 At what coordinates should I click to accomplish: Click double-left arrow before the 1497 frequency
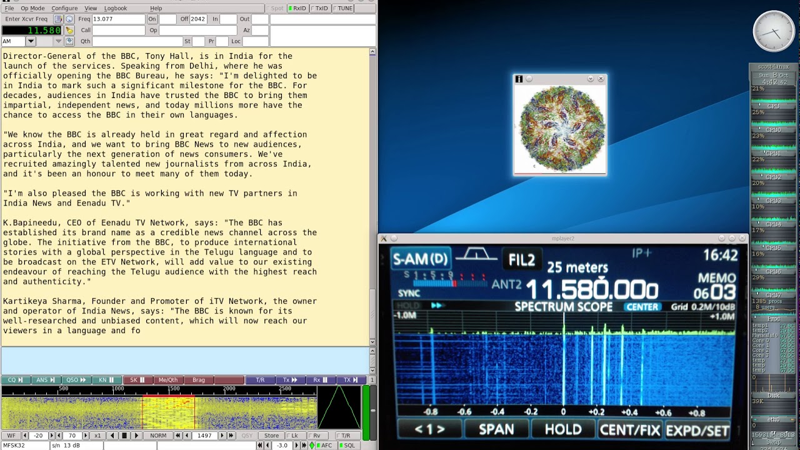click(x=177, y=436)
